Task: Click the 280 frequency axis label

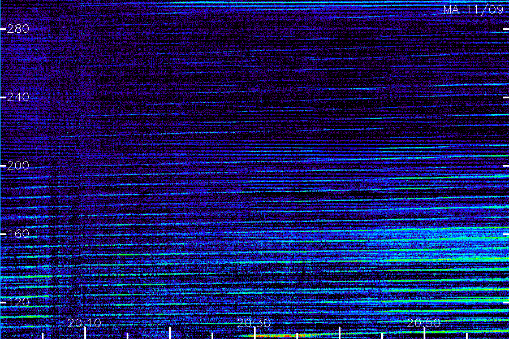Action: tap(18, 29)
